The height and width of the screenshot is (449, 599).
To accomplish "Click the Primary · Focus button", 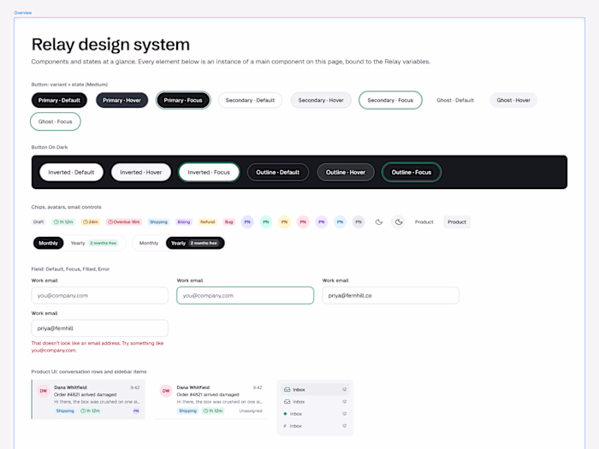I will click(183, 100).
